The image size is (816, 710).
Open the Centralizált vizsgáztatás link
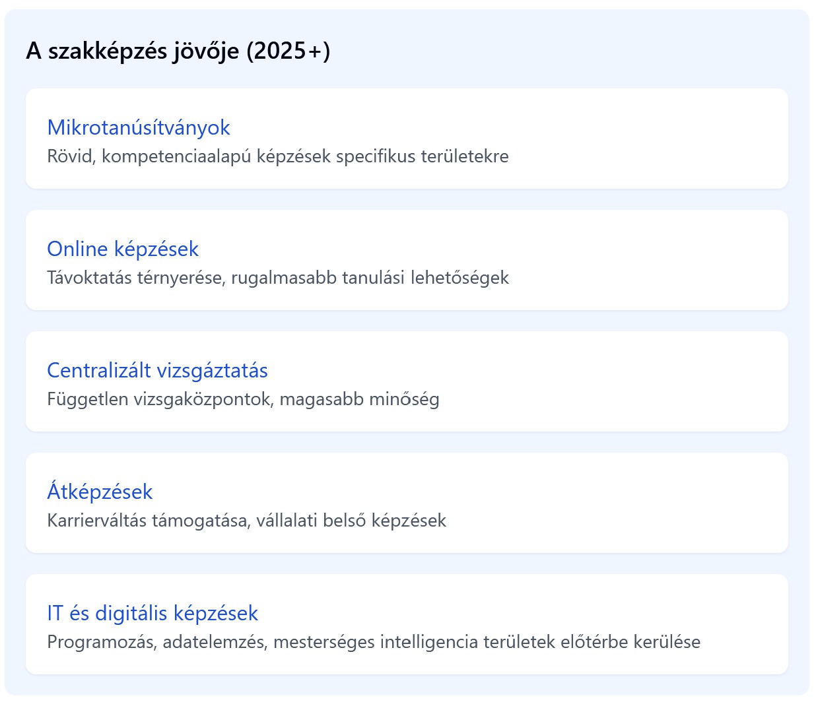[x=157, y=370]
